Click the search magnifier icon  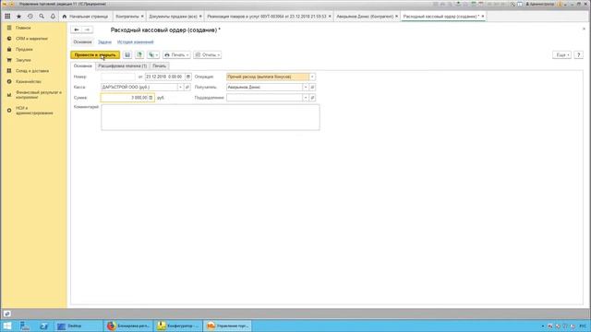(42, 17)
